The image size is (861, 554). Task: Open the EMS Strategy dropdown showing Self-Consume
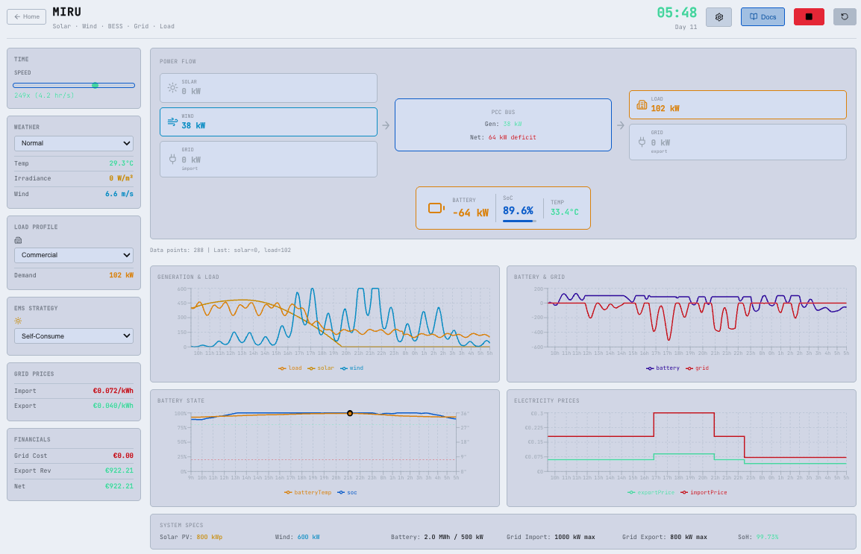pyautogui.click(x=74, y=336)
